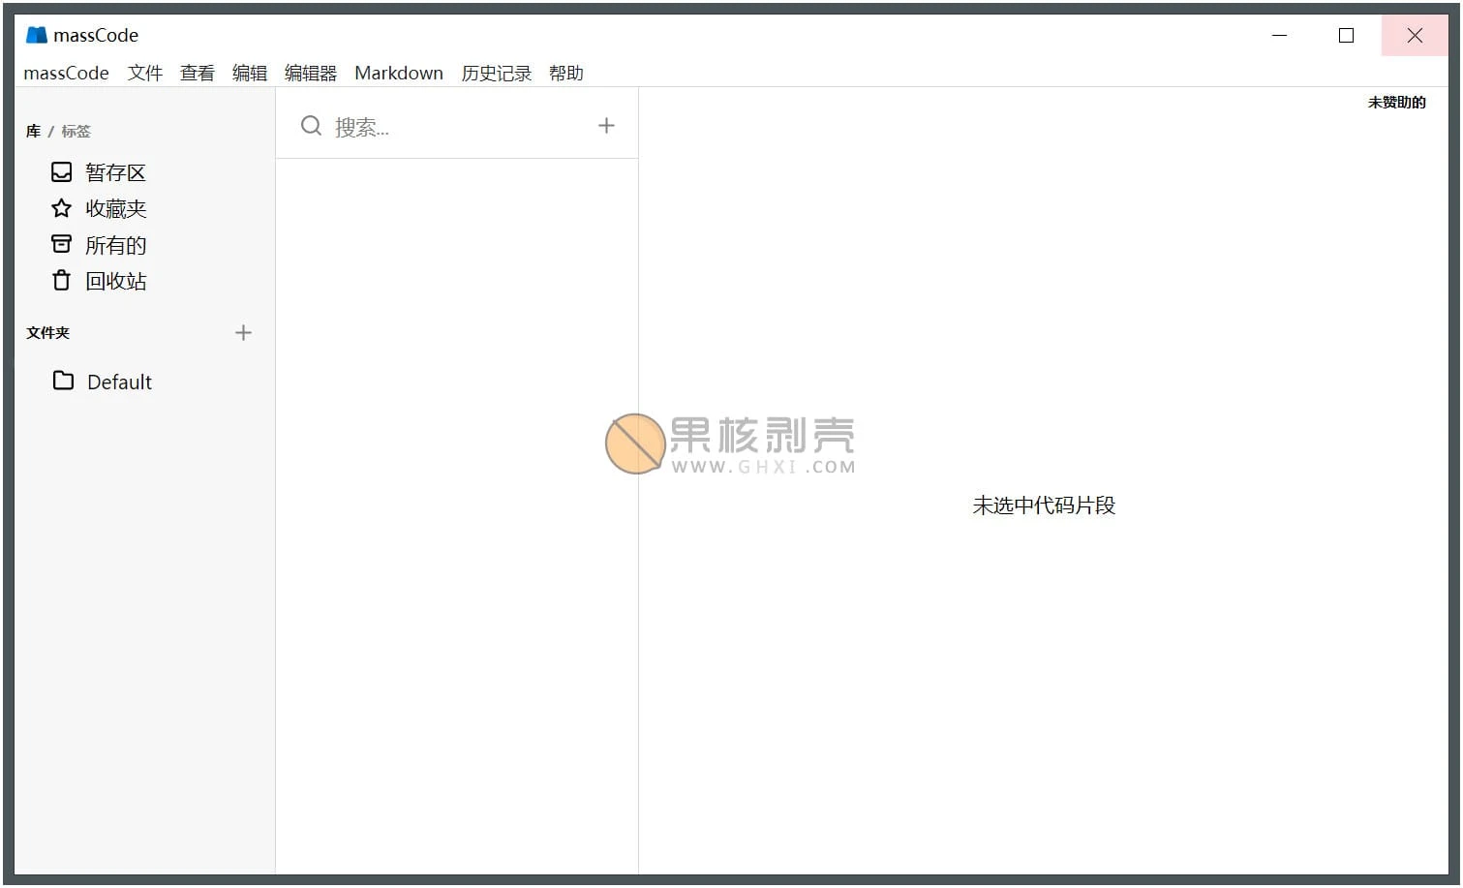The height and width of the screenshot is (888, 1463).
Task: Click the search magnifier icon
Action: [x=310, y=125]
